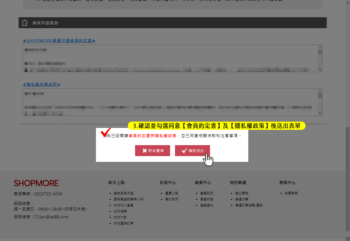Click the red 隱私權政策 text in agreement sentence

coord(166,136)
